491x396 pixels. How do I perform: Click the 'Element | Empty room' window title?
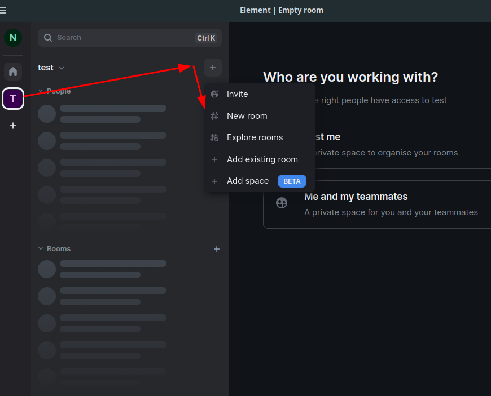click(x=282, y=10)
